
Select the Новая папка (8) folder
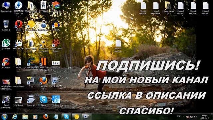pos(31,46)
